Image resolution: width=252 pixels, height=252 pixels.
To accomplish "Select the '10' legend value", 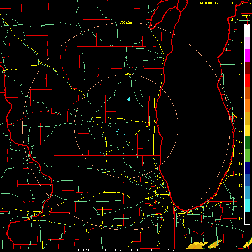I will tap(241, 185).
